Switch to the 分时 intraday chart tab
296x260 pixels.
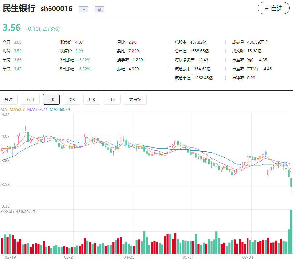point(9,99)
